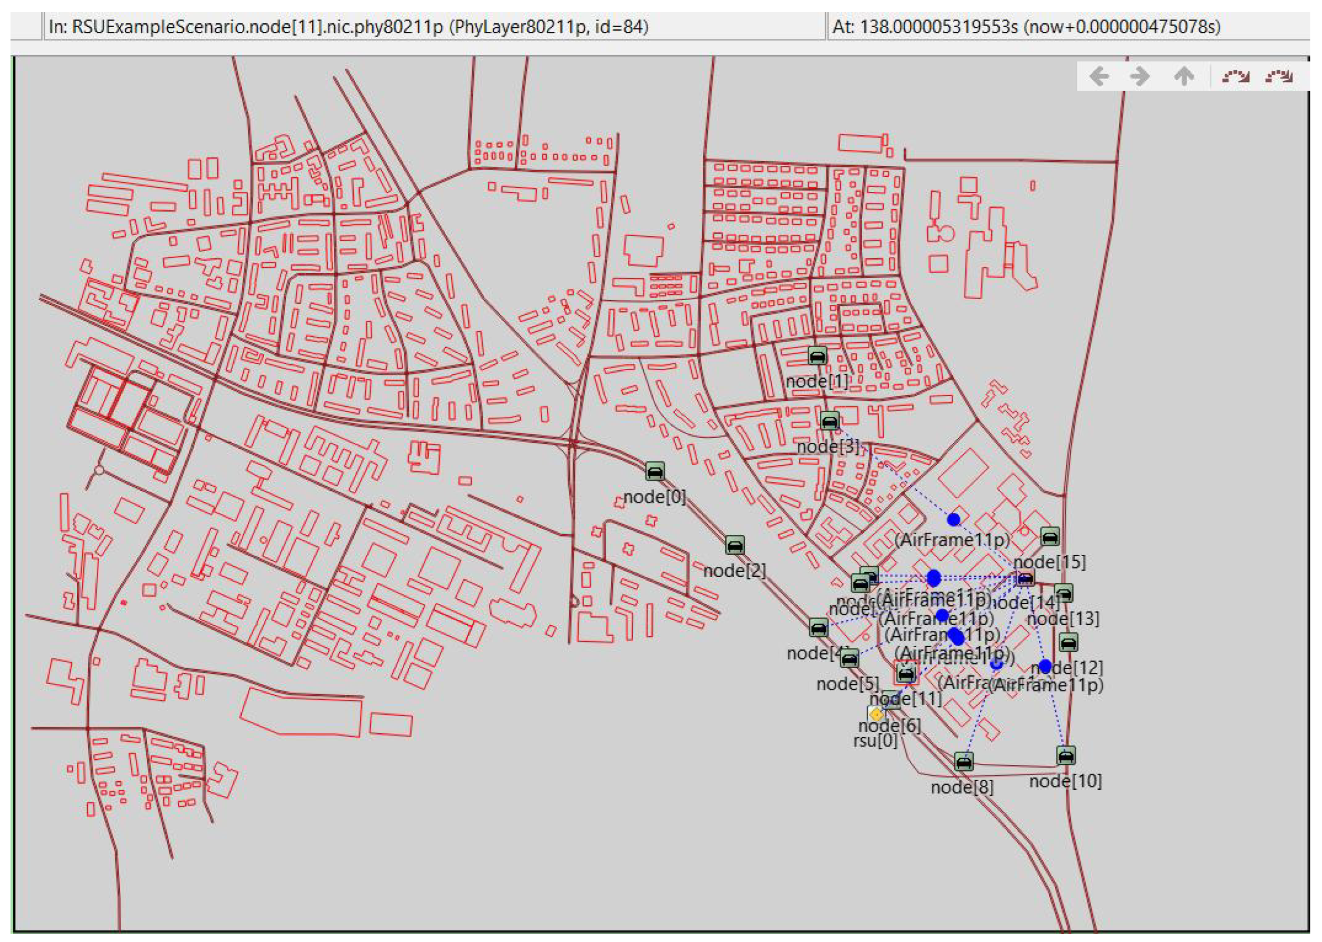Click the node[4] car icon
Screen dimensions: 1322x942
[x=819, y=628]
